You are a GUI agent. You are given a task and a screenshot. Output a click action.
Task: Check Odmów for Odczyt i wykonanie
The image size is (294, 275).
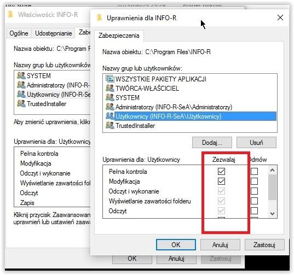click(254, 191)
